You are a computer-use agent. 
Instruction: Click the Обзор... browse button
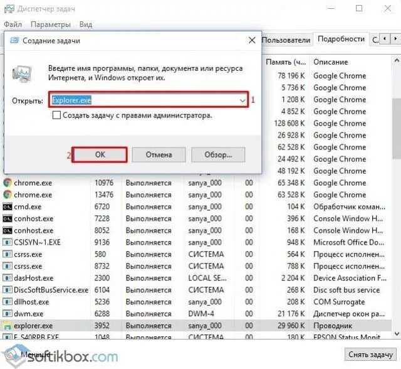(x=218, y=154)
